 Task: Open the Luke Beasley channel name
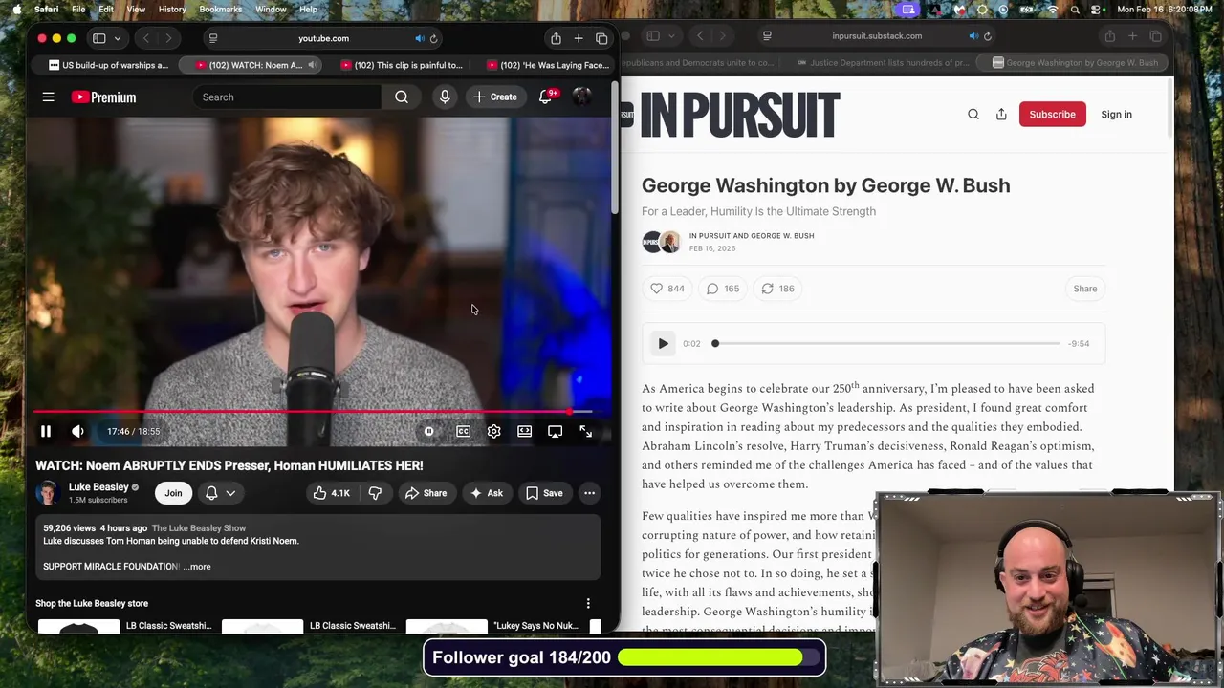click(98, 487)
